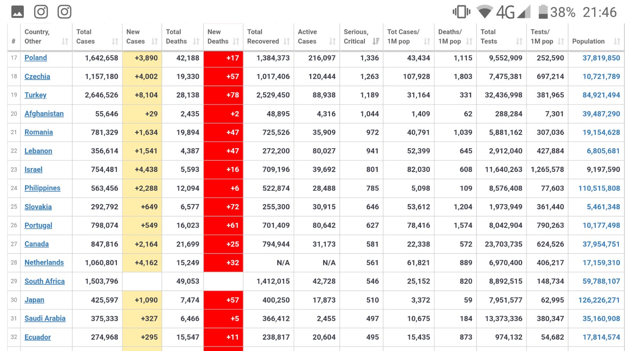Screen dimensions: 625x351
Task: Click sort icon beside New Cases
Action: click(x=155, y=41)
